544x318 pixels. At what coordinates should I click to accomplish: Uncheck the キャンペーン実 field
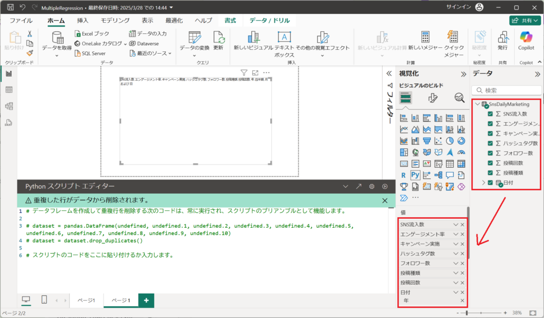(490, 133)
